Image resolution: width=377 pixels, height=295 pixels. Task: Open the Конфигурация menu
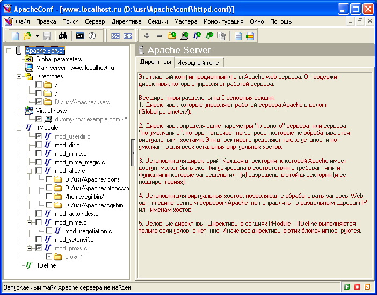coord(223,21)
